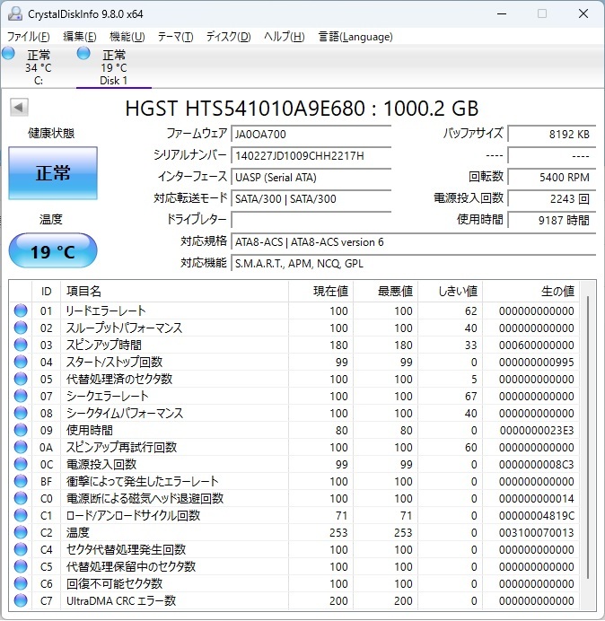Select the Disk 1 tab
This screenshot has height=621, width=605.
(114, 67)
